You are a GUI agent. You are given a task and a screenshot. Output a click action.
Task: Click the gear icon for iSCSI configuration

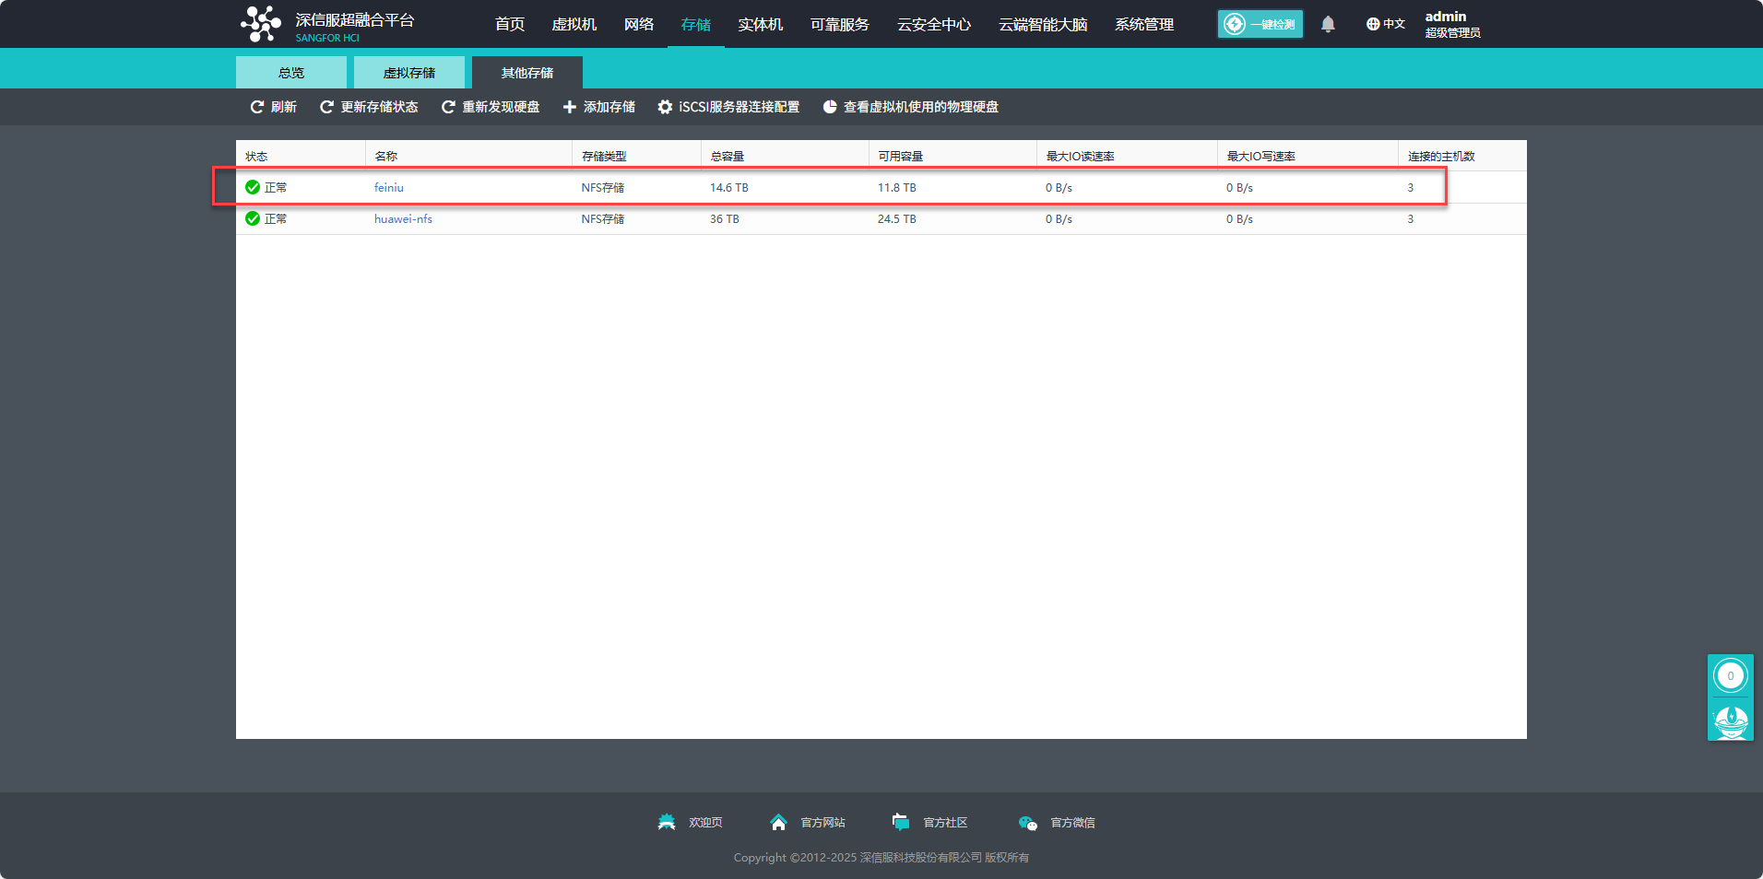(x=665, y=107)
